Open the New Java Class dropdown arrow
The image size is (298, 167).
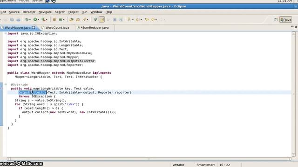coord(64,19)
